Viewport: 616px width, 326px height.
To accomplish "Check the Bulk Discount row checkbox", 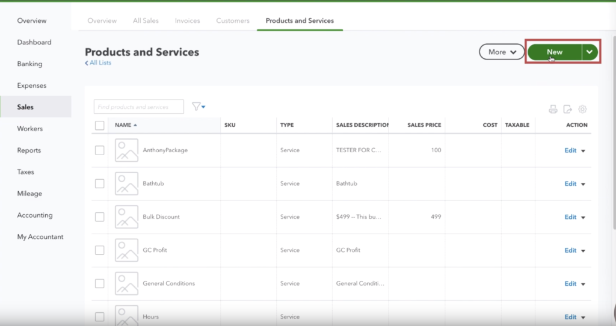I will coord(100,217).
